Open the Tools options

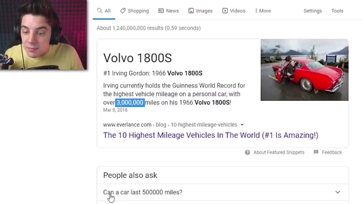click(x=337, y=11)
